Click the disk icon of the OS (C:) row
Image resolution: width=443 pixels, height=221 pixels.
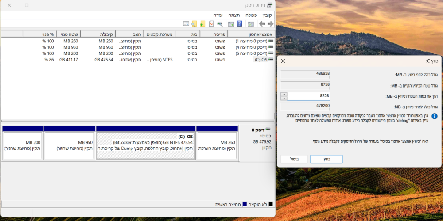(x=271, y=60)
